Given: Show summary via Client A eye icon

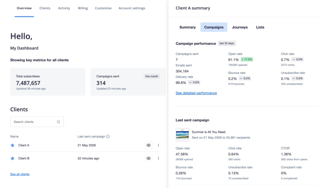Looking at the screenshot, I should [149, 145].
